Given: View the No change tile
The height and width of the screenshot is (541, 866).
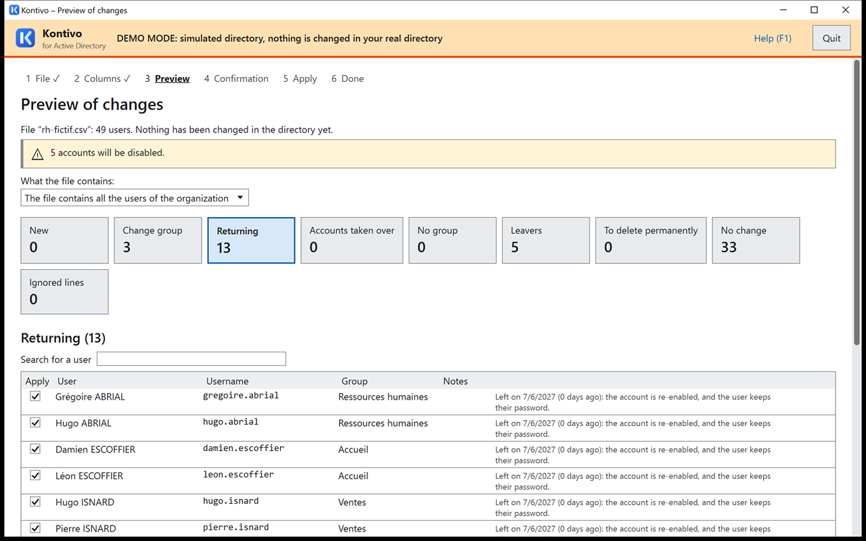Looking at the screenshot, I should tap(756, 240).
